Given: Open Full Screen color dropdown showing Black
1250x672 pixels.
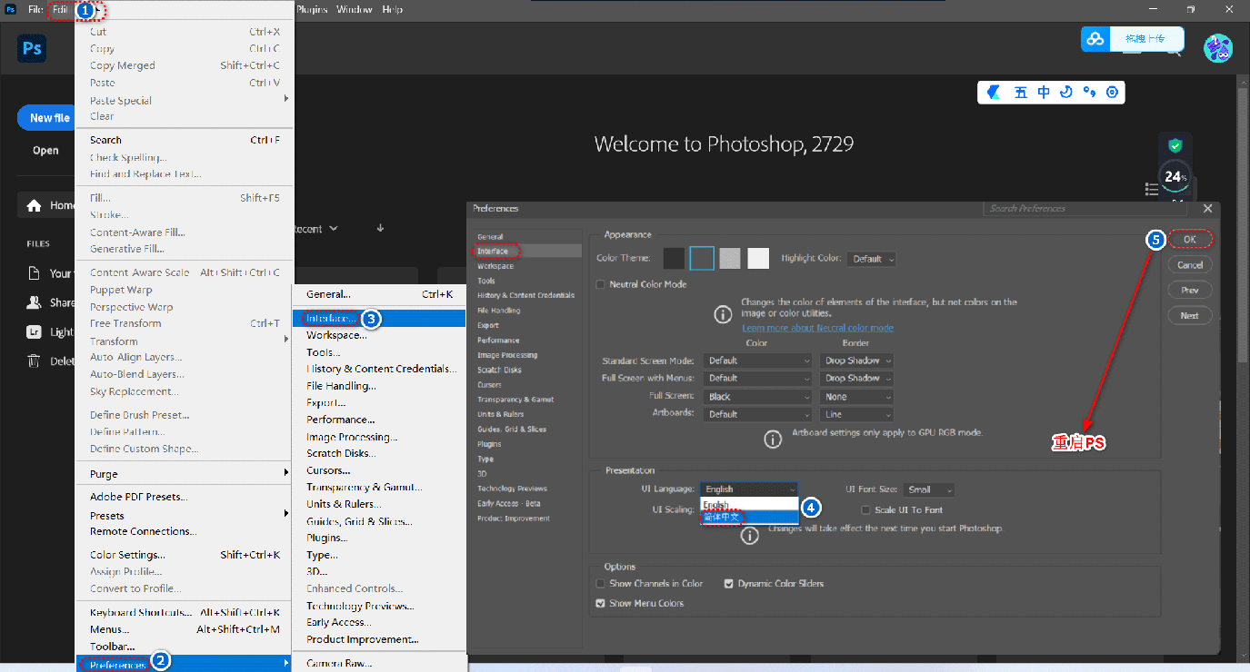Looking at the screenshot, I should pyautogui.click(x=758, y=397).
